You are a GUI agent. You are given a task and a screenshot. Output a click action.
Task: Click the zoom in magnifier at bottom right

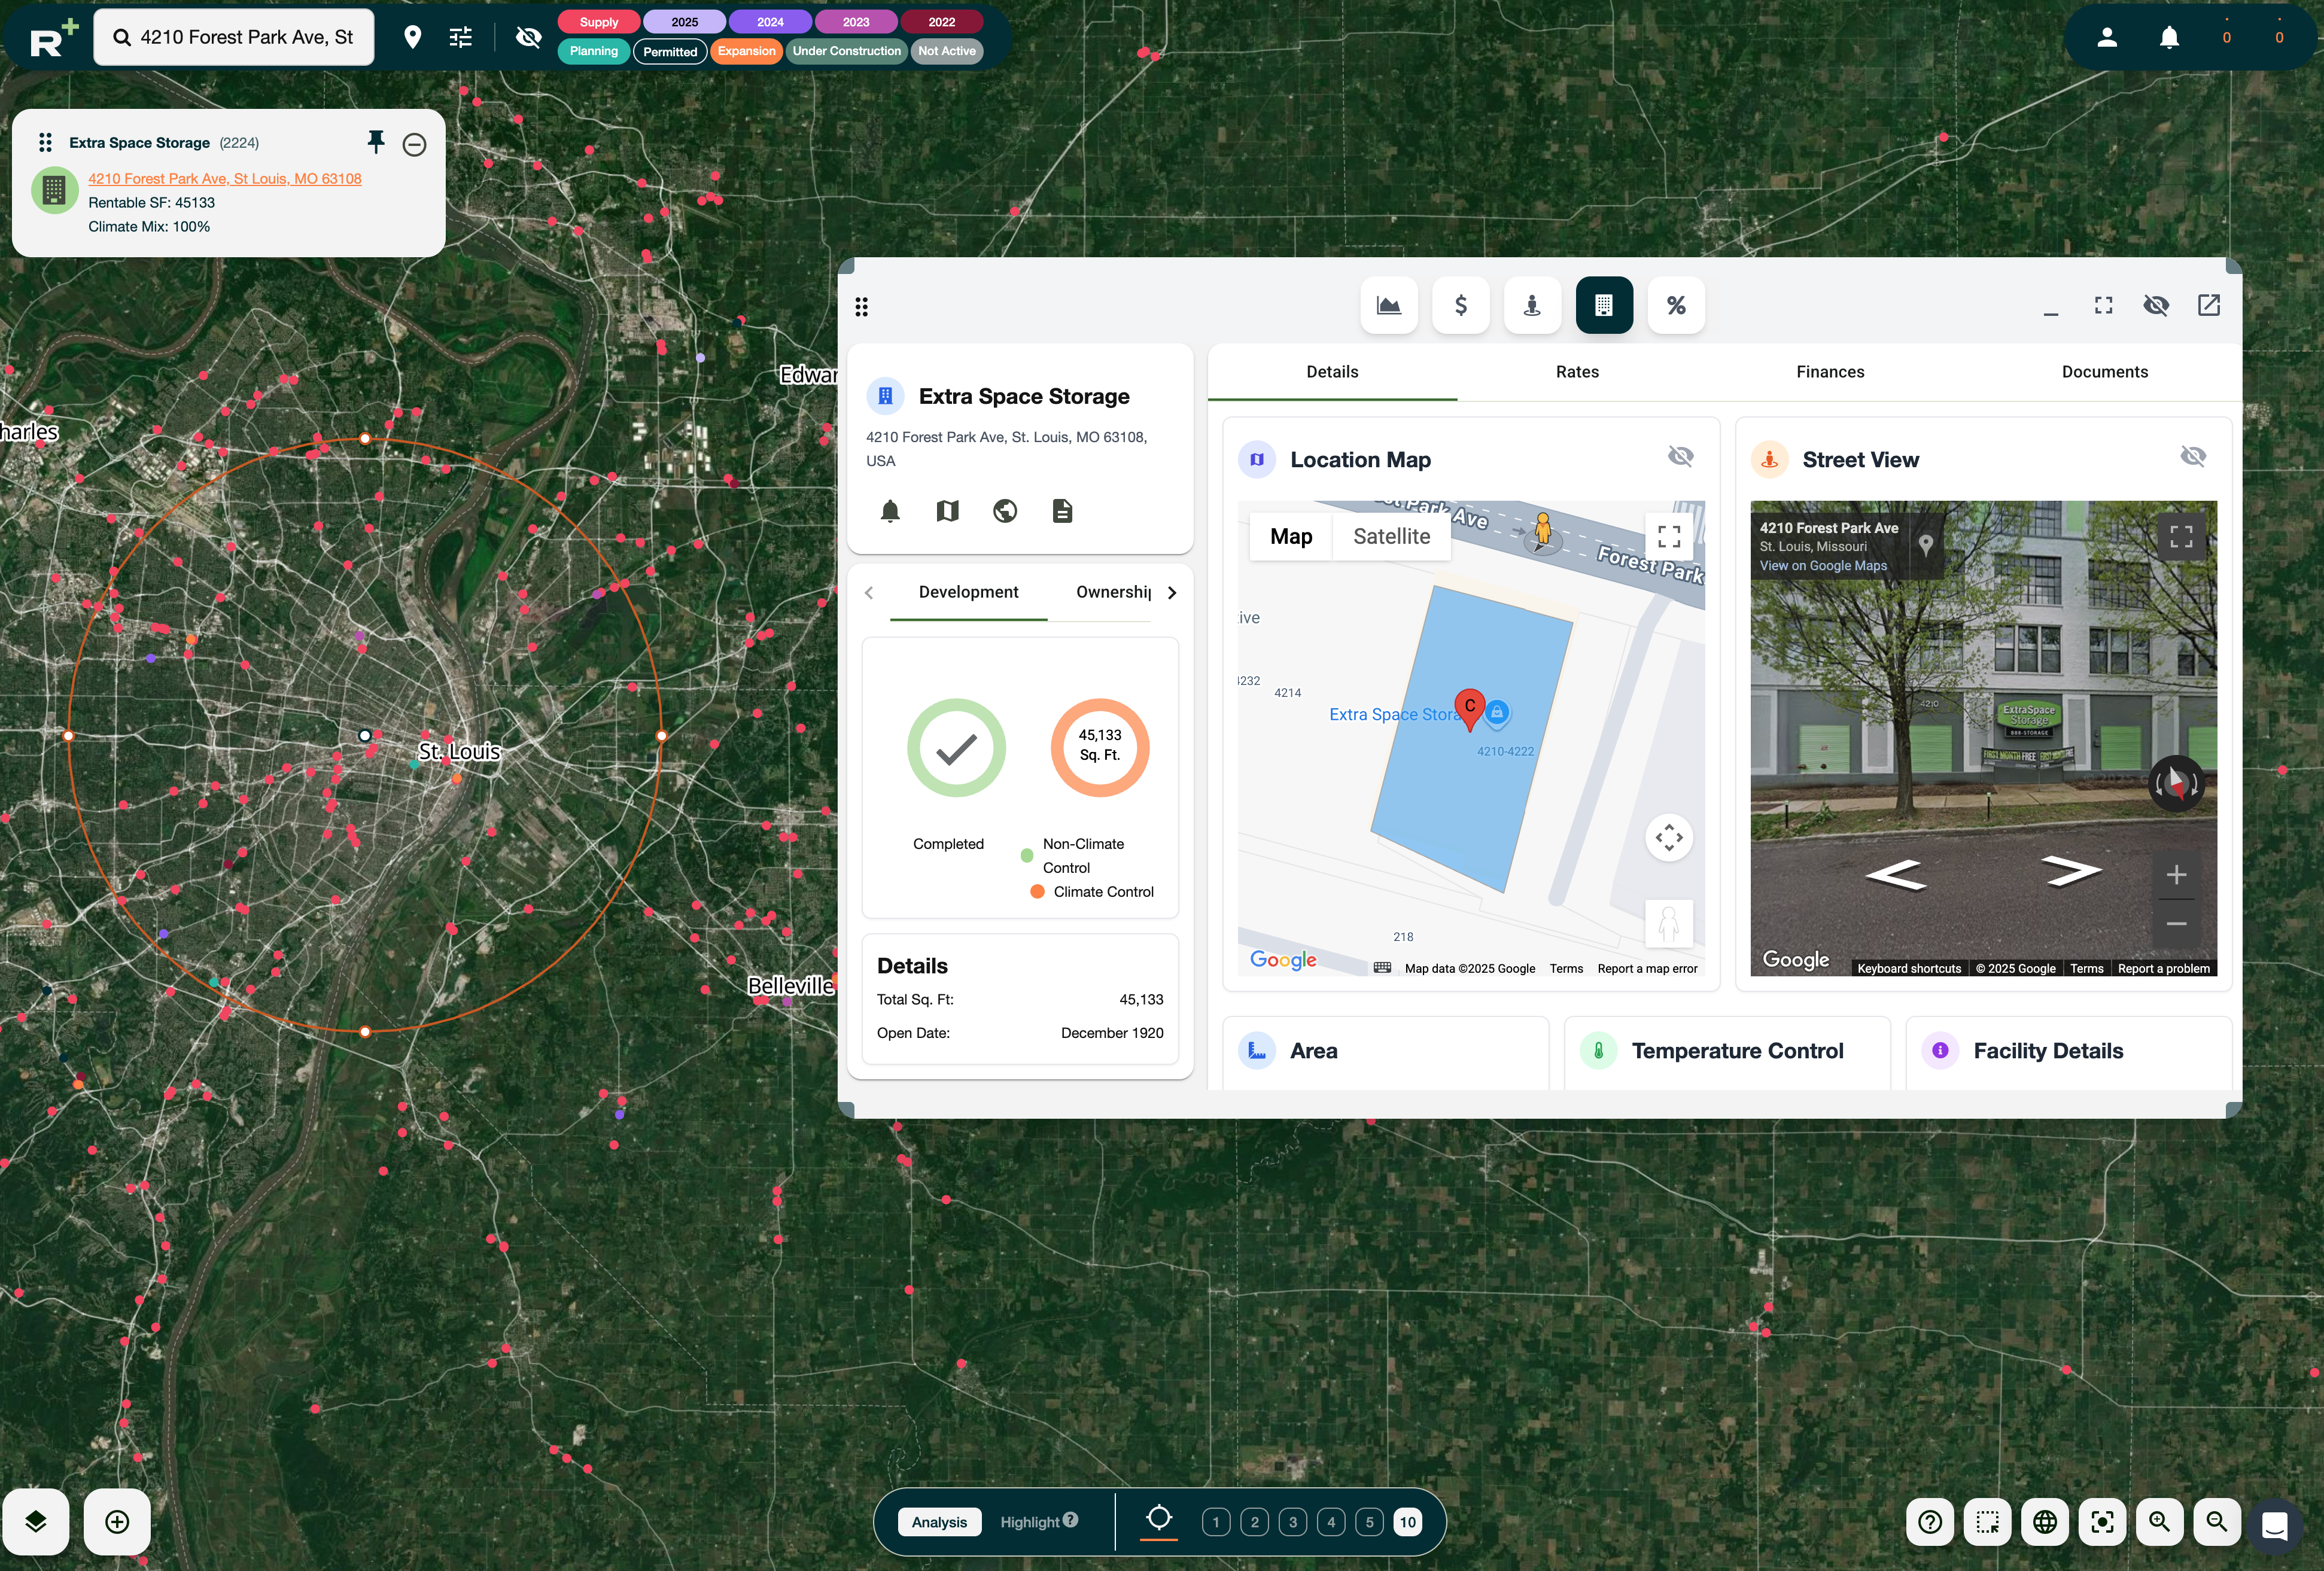coord(2159,1522)
